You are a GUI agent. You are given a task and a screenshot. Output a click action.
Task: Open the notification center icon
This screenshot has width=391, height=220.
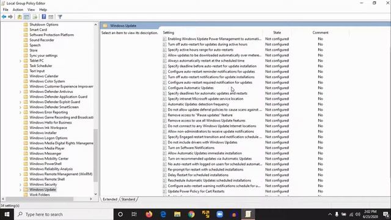pos(386,215)
